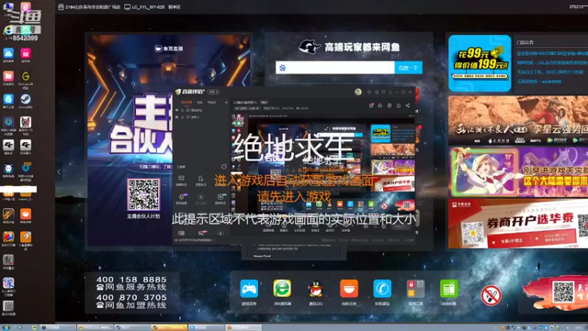
Task: Open the grey common tools folder icon
Action: pyautogui.click(x=415, y=289)
